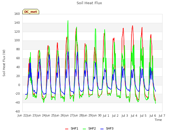The height and width of the screenshot is (134, 179).
Task: Toggle SHF2 series in the legend
Action: coord(89,128)
